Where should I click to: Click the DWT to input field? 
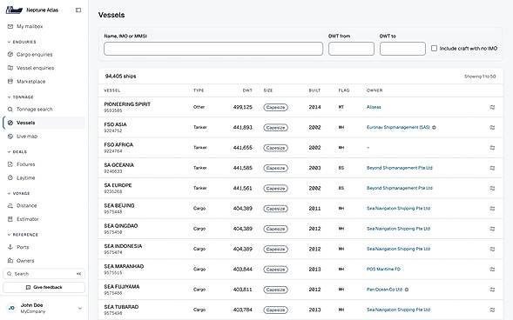click(x=402, y=49)
